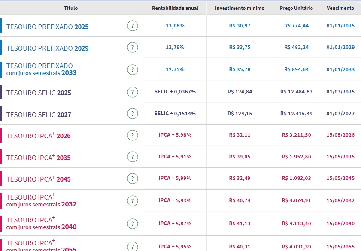Select the Preço Unitário column header
The height and width of the screenshot is (251, 361).
(x=296, y=8)
